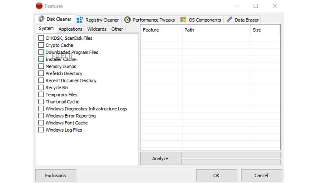Image resolution: width=317 pixels, height=183 pixels.
Task: Select the Memory Dumps checkbox
Action: click(41, 66)
